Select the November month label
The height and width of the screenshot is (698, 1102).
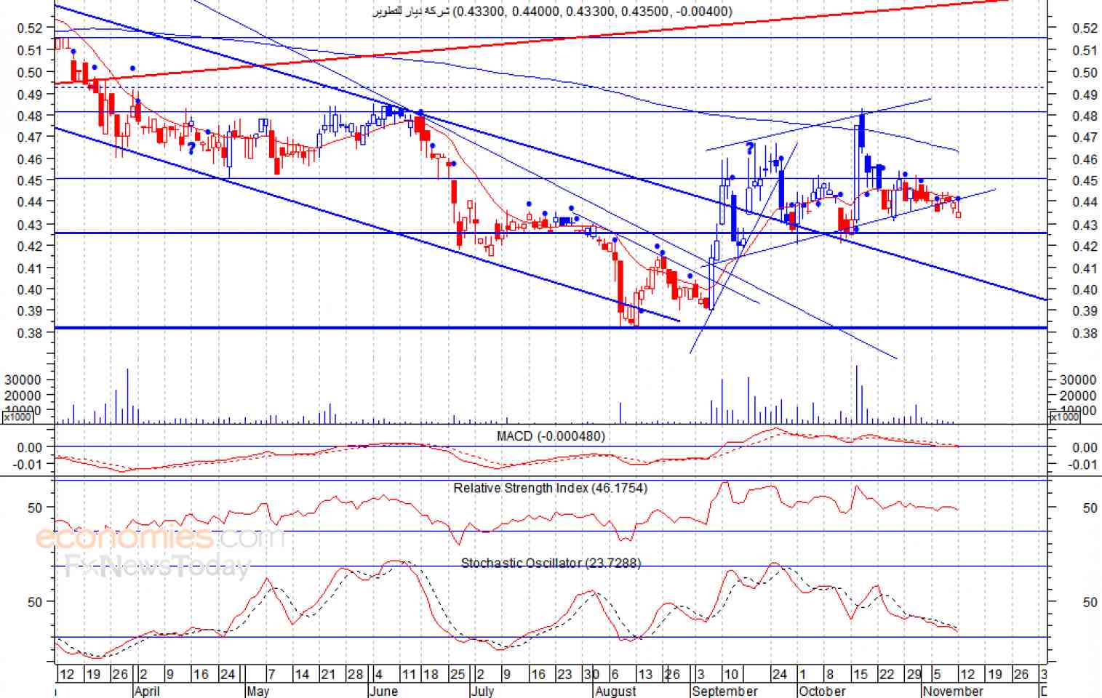coord(953,691)
